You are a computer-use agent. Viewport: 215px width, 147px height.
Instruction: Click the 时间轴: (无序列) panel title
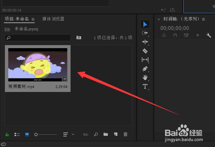click(x=181, y=19)
